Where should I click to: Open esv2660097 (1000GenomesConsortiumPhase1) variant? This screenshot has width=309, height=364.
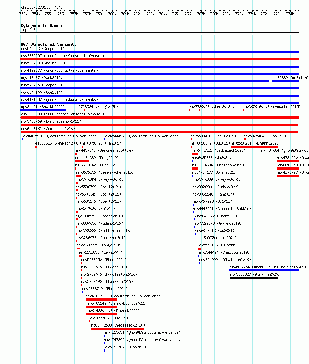[62, 56]
